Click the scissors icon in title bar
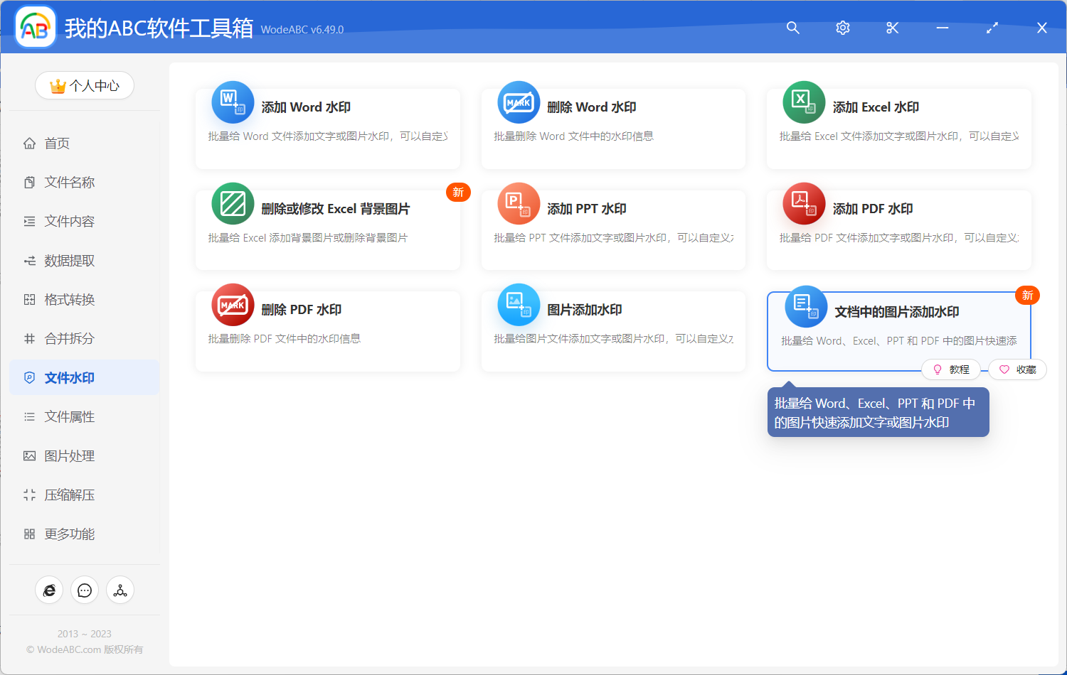The width and height of the screenshot is (1067, 675). [892, 28]
